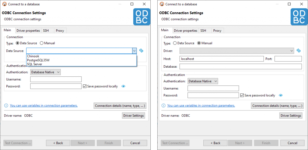Collapse Data Source dropdown arrow
Screen dimensions: 308x150
(x=134, y=51)
